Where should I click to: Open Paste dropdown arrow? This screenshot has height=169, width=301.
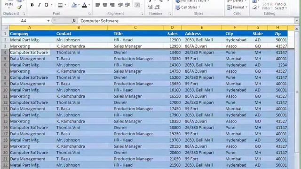click(x=9, y=8)
